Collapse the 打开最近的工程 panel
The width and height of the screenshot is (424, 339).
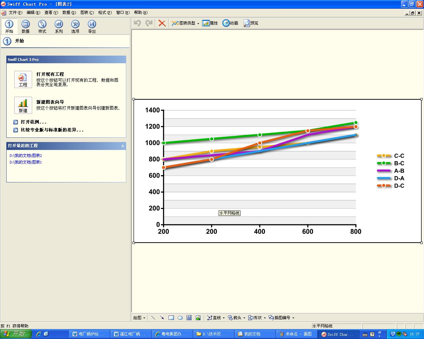coord(123,146)
